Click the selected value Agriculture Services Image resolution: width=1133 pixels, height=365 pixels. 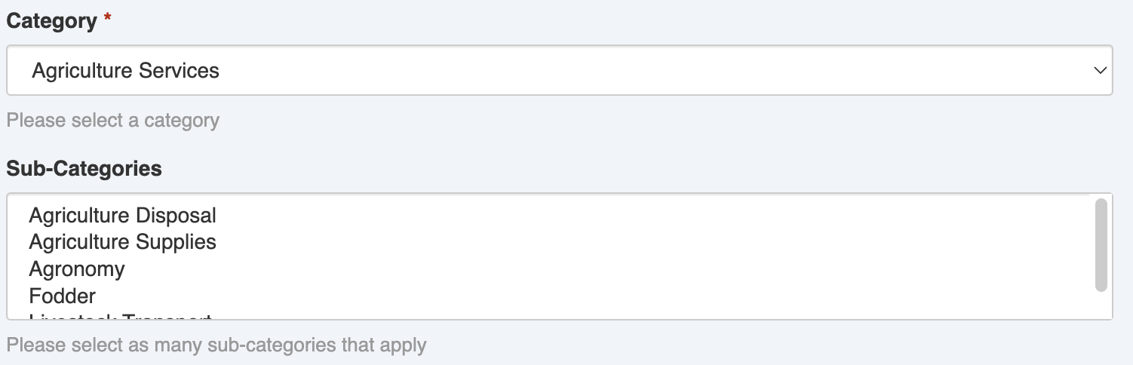[125, 71]
